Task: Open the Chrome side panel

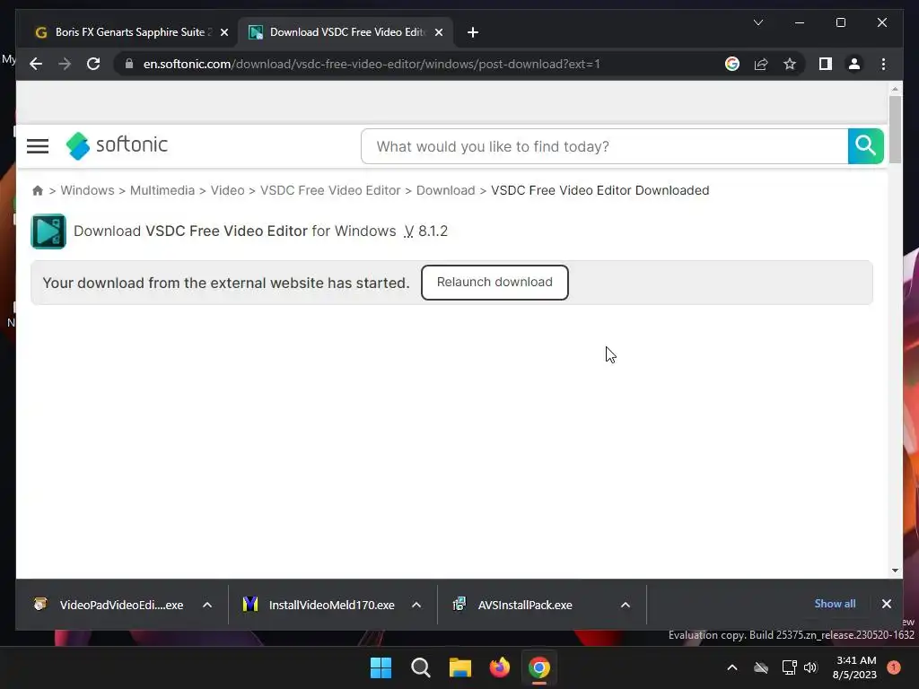Action: click(826, 64)
